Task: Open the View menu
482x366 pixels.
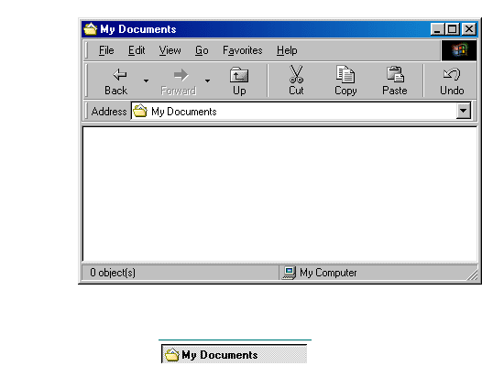Action: 170,50
